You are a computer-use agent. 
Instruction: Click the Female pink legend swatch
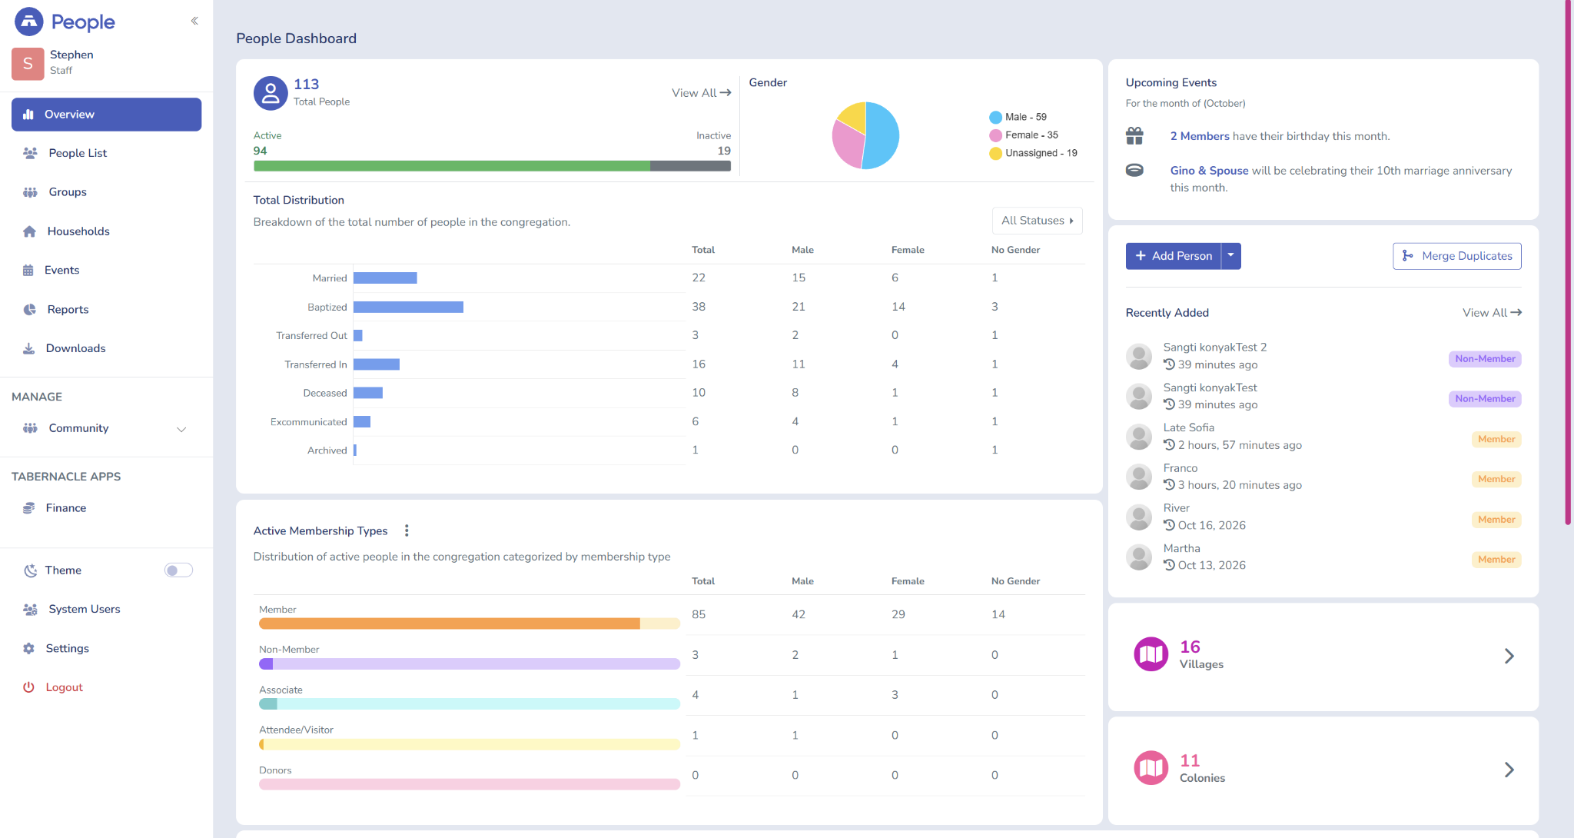tap(995, 135)
